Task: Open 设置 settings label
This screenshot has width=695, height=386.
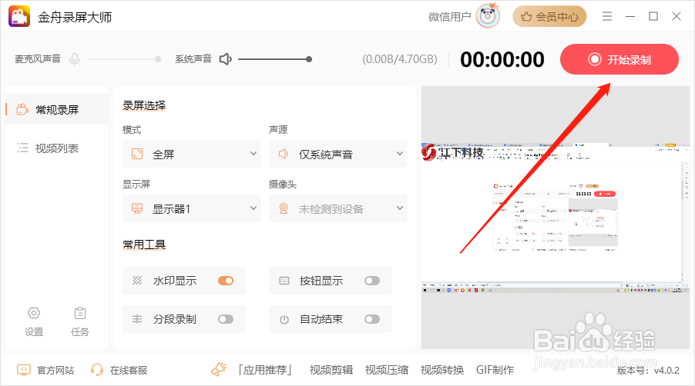Action: 34,331
